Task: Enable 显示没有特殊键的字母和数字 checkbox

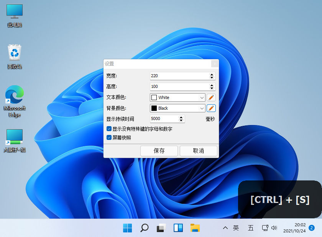Action: (108, 129)
